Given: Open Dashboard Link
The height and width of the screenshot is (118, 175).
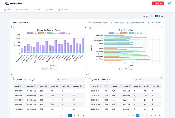Looking at the screenshot, I should [x=136, y=23].
